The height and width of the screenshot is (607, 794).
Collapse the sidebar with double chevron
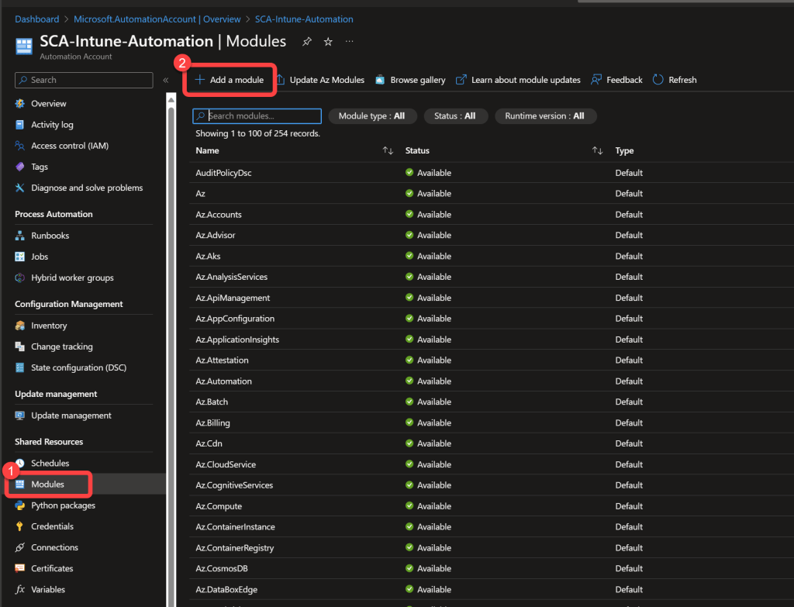click(165, 80)
